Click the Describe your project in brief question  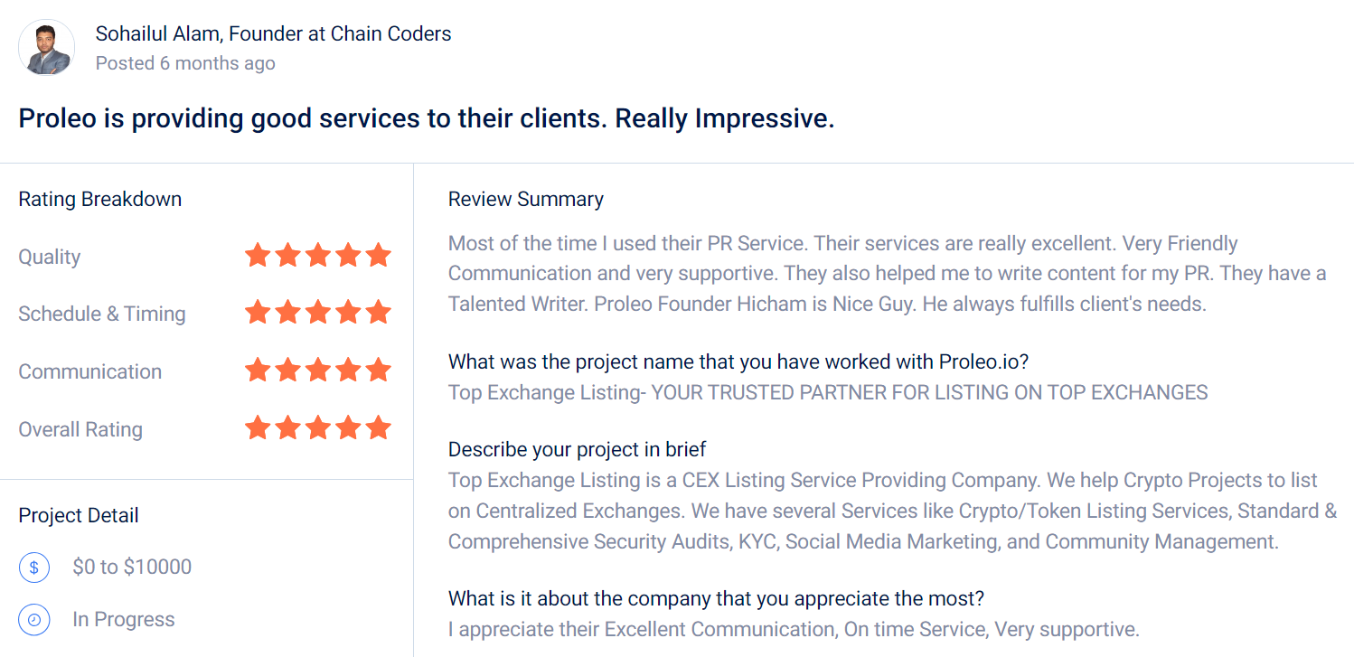click(x=578, y=449)
